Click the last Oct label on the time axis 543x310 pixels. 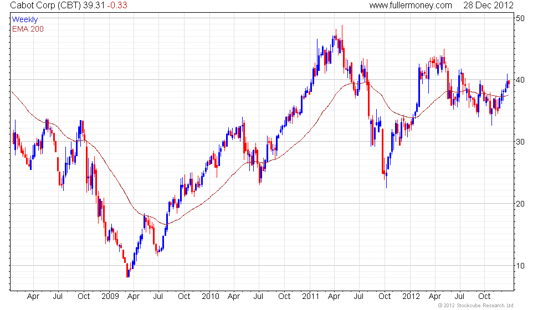coord(484,297)
